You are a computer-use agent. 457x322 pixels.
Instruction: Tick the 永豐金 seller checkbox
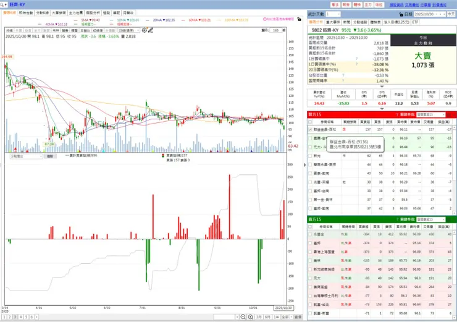click(310, 234)
